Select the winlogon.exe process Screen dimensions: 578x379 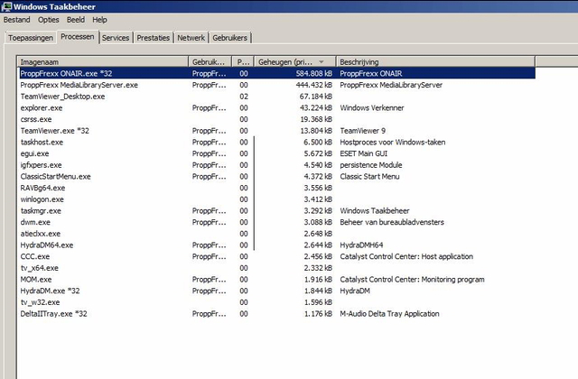pyautogui.click(x=276, y=199)
